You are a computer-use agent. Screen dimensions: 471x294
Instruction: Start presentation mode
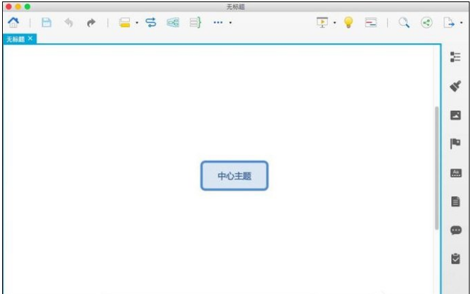point(322,23)
